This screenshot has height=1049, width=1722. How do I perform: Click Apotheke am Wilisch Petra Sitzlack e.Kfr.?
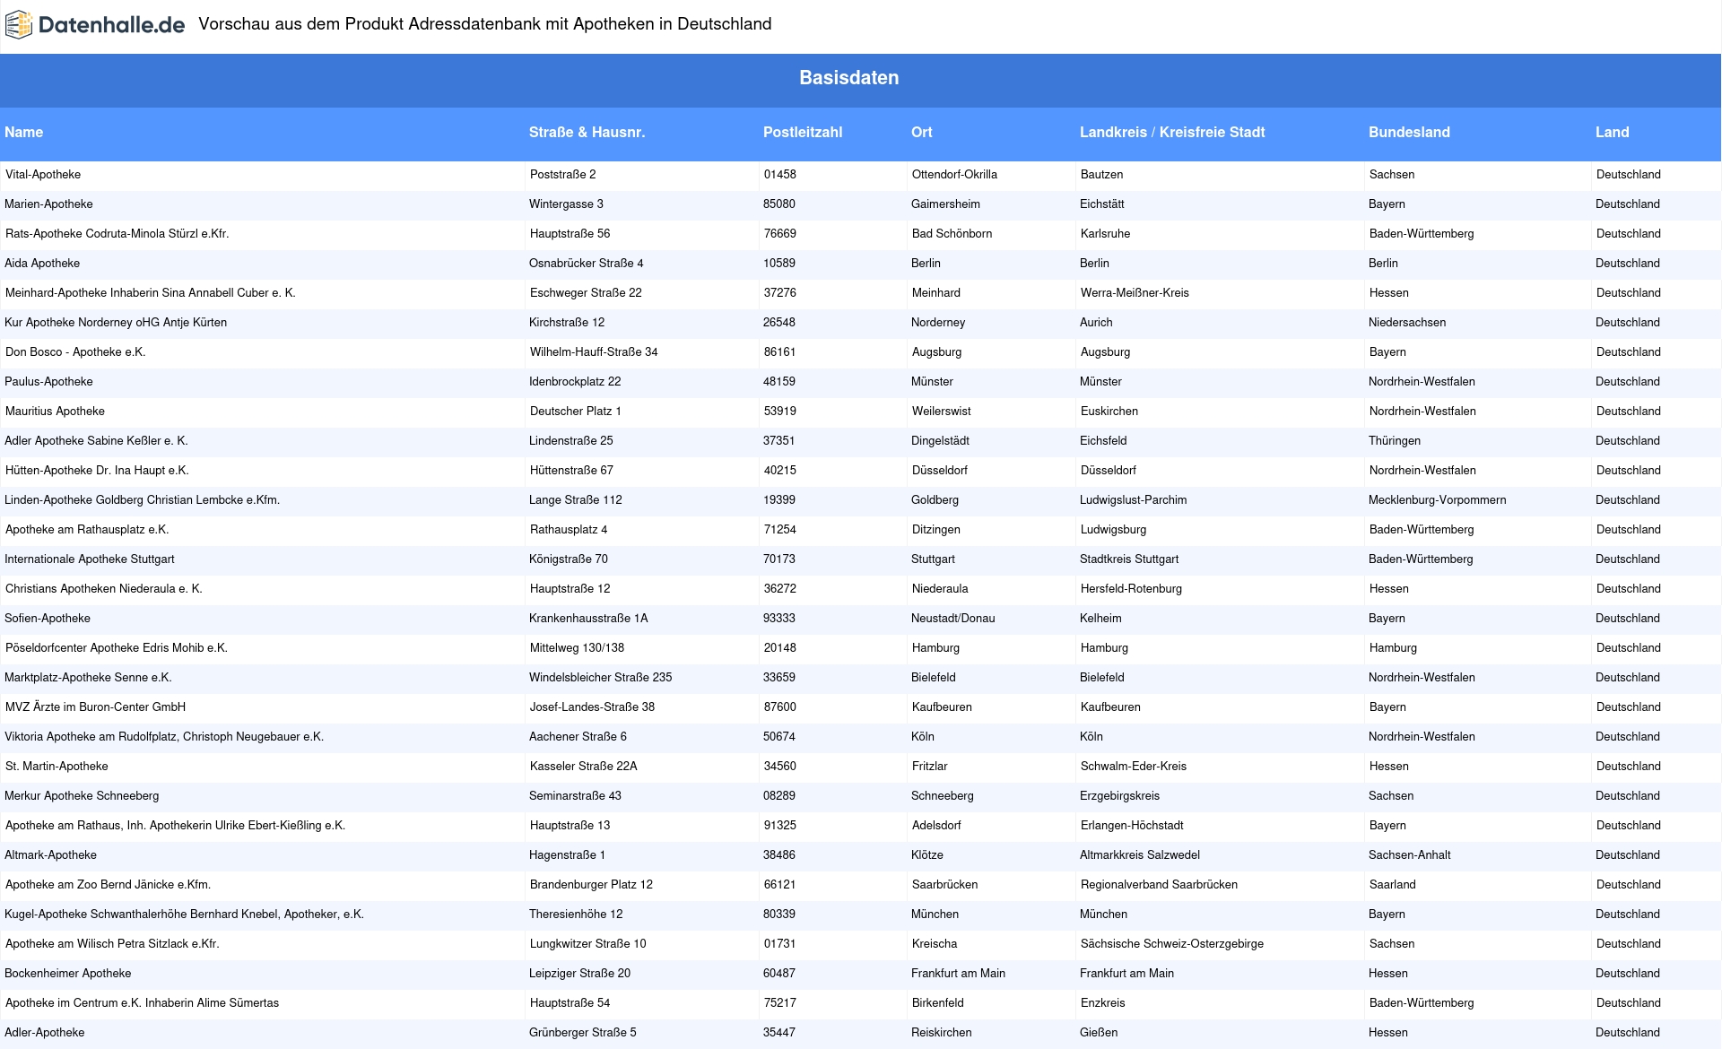[112, 944]
